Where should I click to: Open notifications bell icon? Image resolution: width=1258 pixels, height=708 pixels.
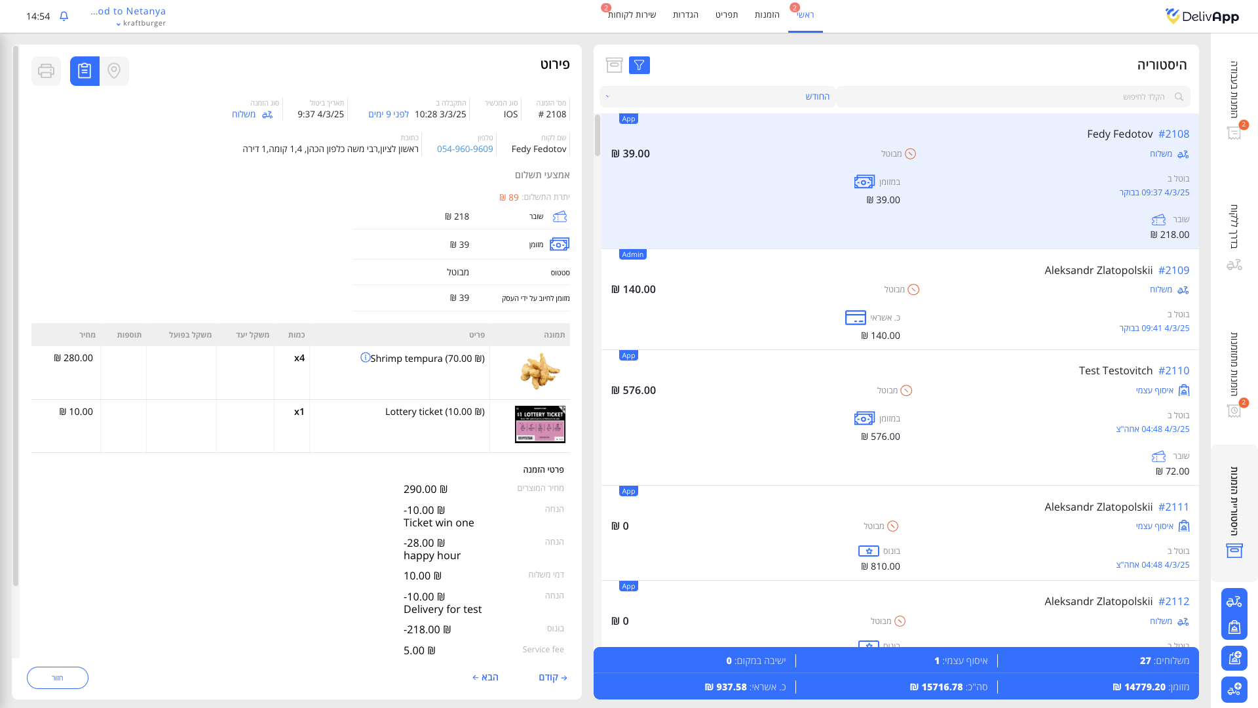coord(64,16)
